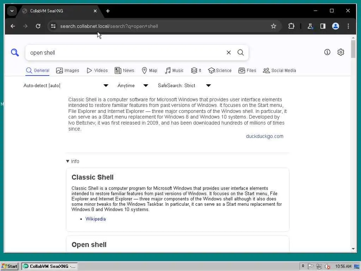Viewport: 361px width, 271px height.
Task: Open the tab search chevron button
Action: click(12, 11)
